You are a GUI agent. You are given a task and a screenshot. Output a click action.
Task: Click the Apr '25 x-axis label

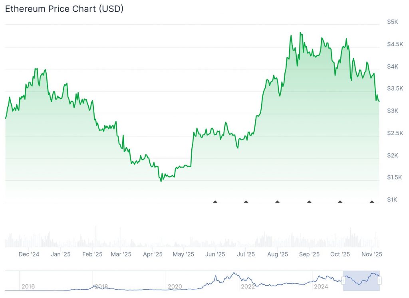click(x=153, y=254)
